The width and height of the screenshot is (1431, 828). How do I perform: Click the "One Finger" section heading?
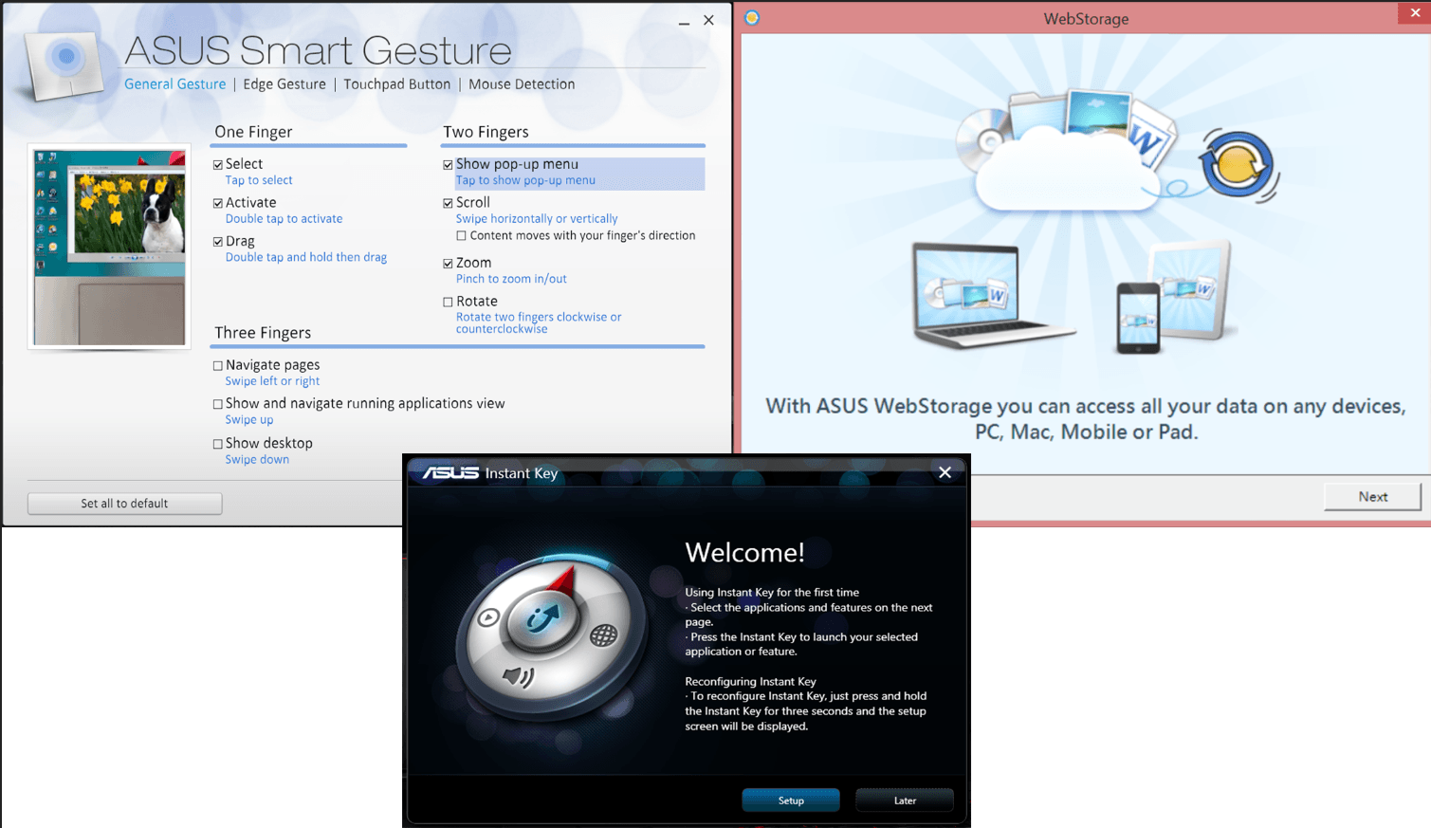coord(253,132)
